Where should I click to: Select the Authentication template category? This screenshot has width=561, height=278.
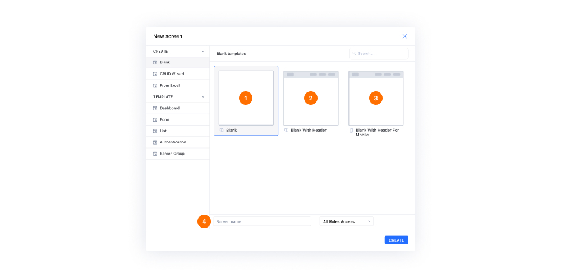tap(178, 142)
